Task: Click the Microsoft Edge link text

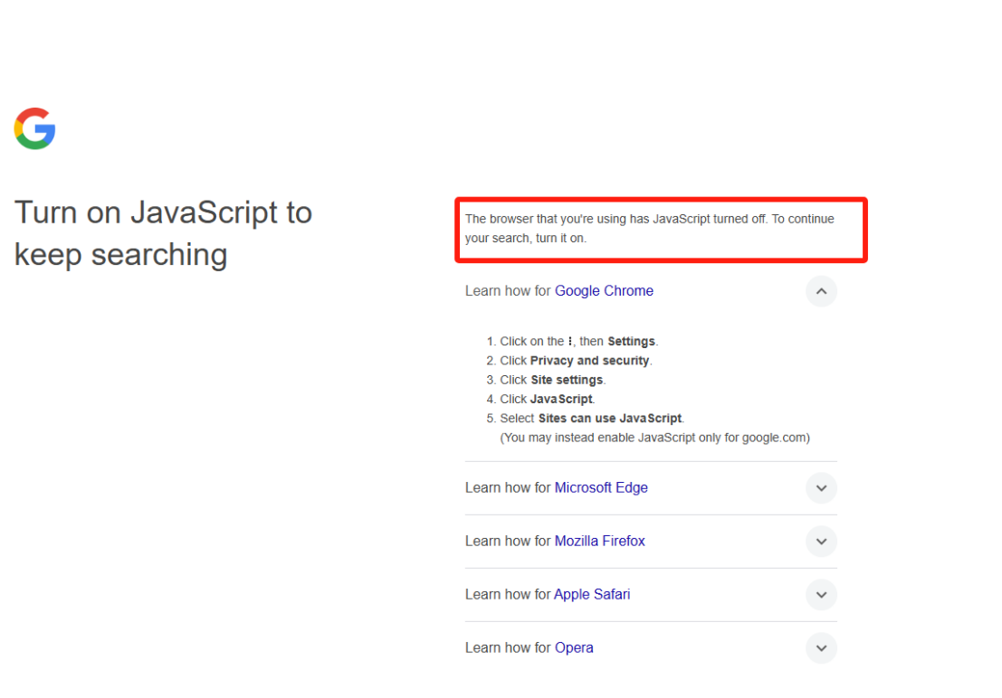Action: click(x=601, y=488)
